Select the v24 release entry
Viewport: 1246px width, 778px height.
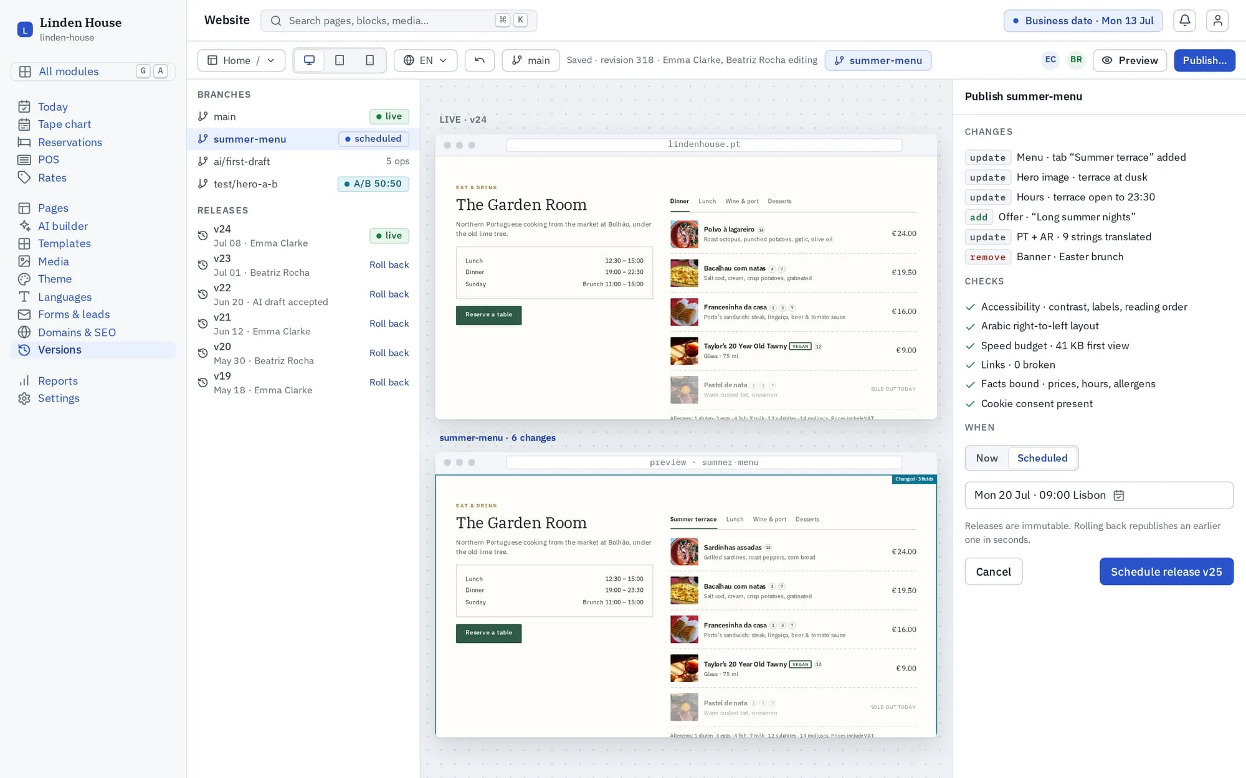303,236
